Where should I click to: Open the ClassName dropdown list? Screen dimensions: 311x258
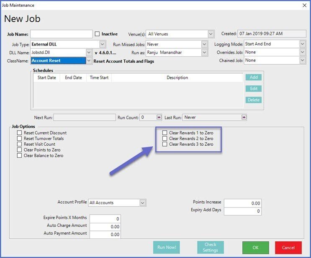[x=89, y=61]
